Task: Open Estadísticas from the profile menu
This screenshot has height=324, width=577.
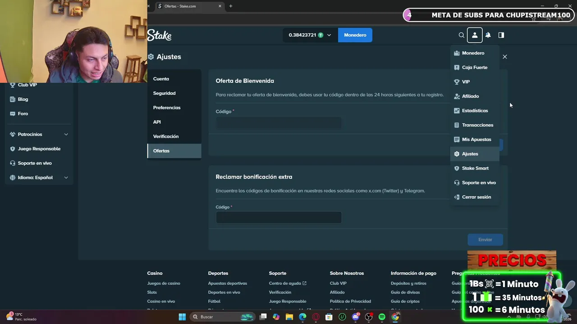Action: click(x=475, y=111)
